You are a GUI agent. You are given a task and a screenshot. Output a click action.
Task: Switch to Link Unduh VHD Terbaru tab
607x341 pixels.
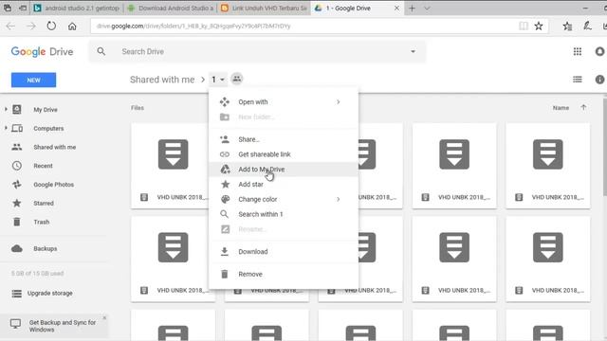264,9
